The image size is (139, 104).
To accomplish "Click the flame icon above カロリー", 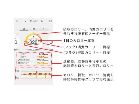I will pos(33,36).
